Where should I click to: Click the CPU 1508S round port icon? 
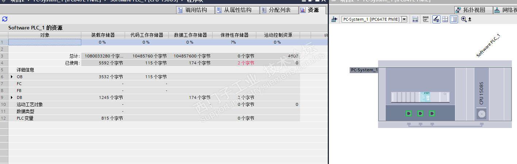[482, 114]
